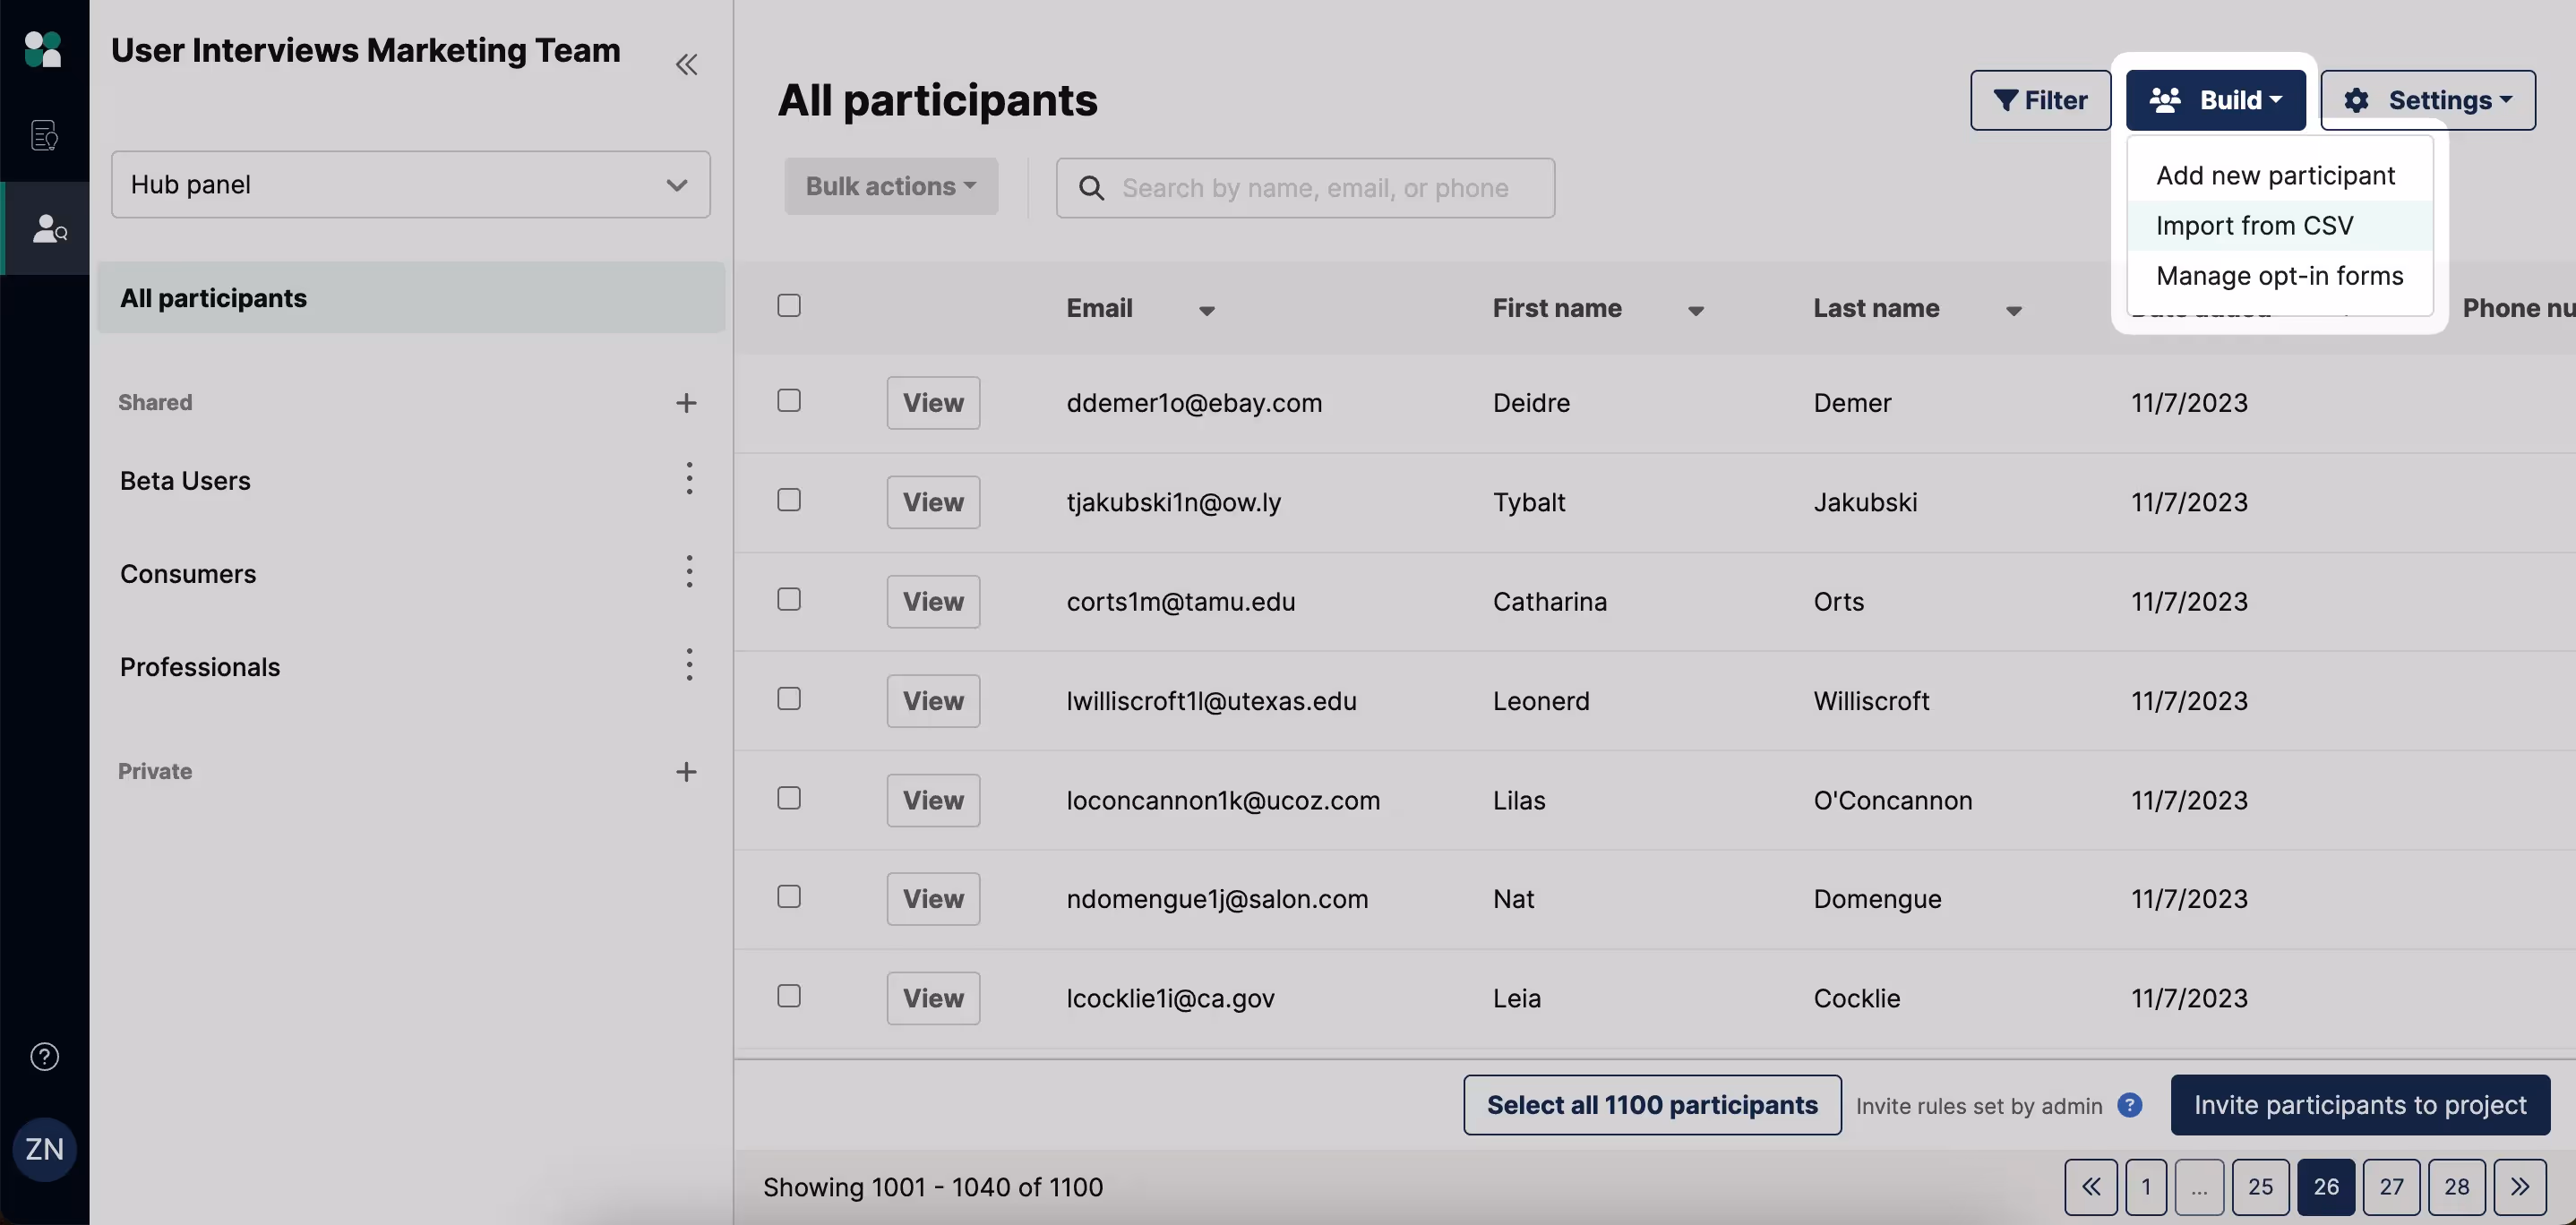Click invite rules blue info icon
Screen dimensions: 2576x1225
tap(2130, 1105)
